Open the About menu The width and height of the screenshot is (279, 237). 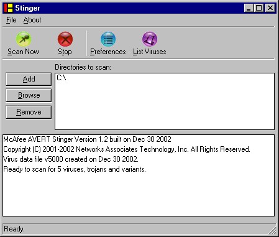32,20
